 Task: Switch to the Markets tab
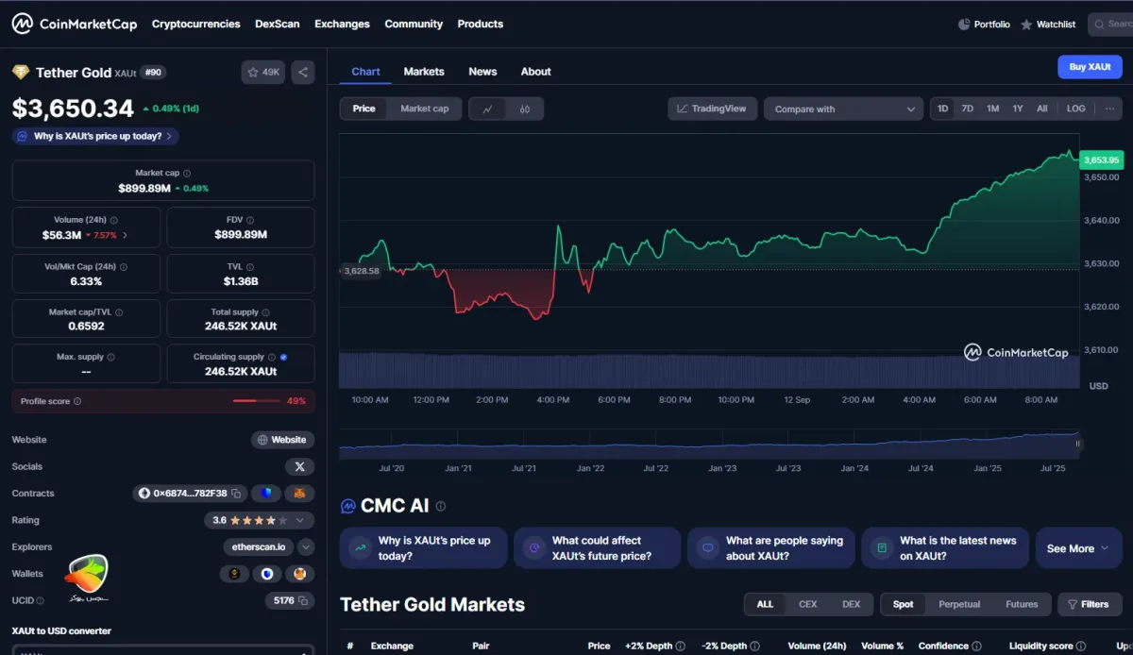[x=424, y=72]
